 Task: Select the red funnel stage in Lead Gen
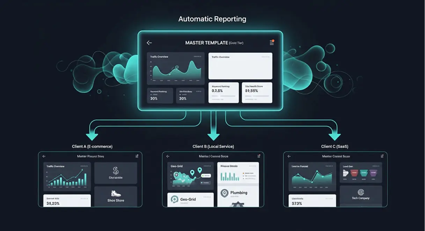[x=354, y=173]
